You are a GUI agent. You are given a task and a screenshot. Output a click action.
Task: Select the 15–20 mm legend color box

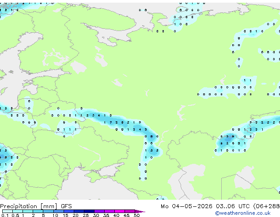69,211
